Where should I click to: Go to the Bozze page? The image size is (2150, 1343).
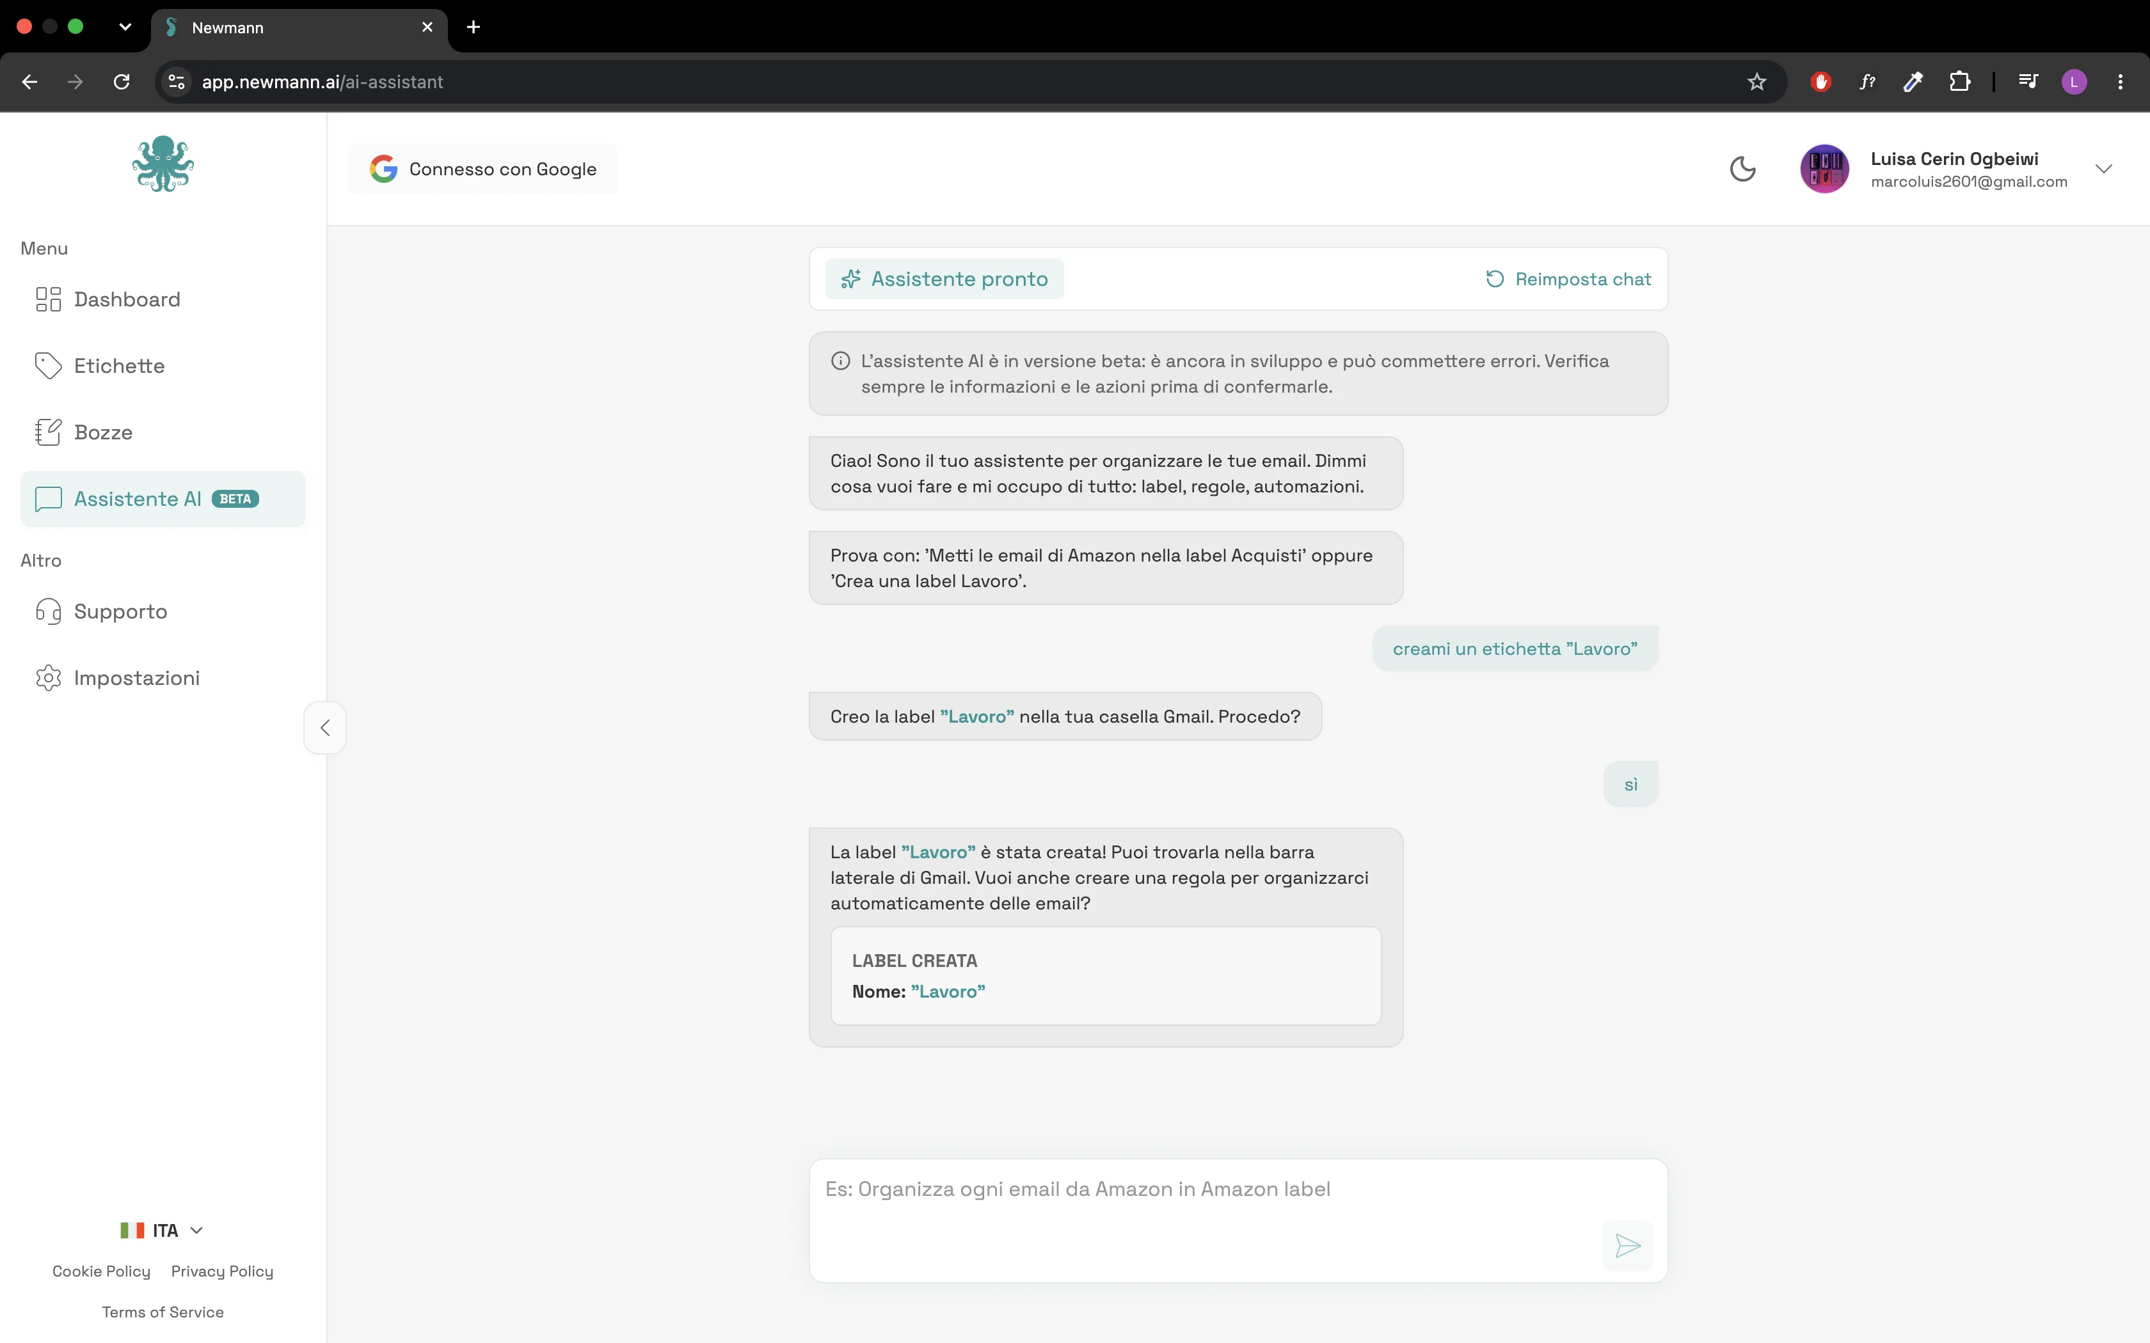(x=163, y=432)
